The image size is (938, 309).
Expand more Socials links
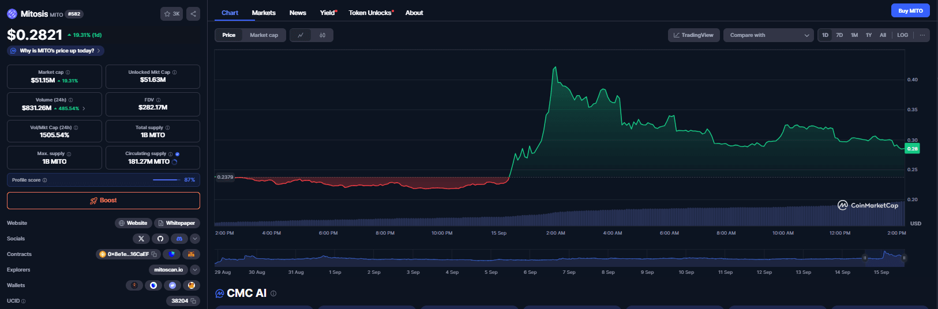(195, 239)
